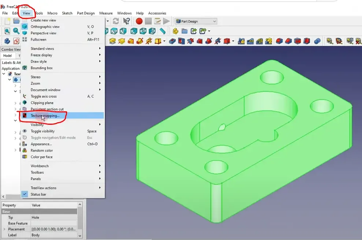The image size is (362, 240).
Task: Select the Model tab in Combo View
Action: pos(7,56)
